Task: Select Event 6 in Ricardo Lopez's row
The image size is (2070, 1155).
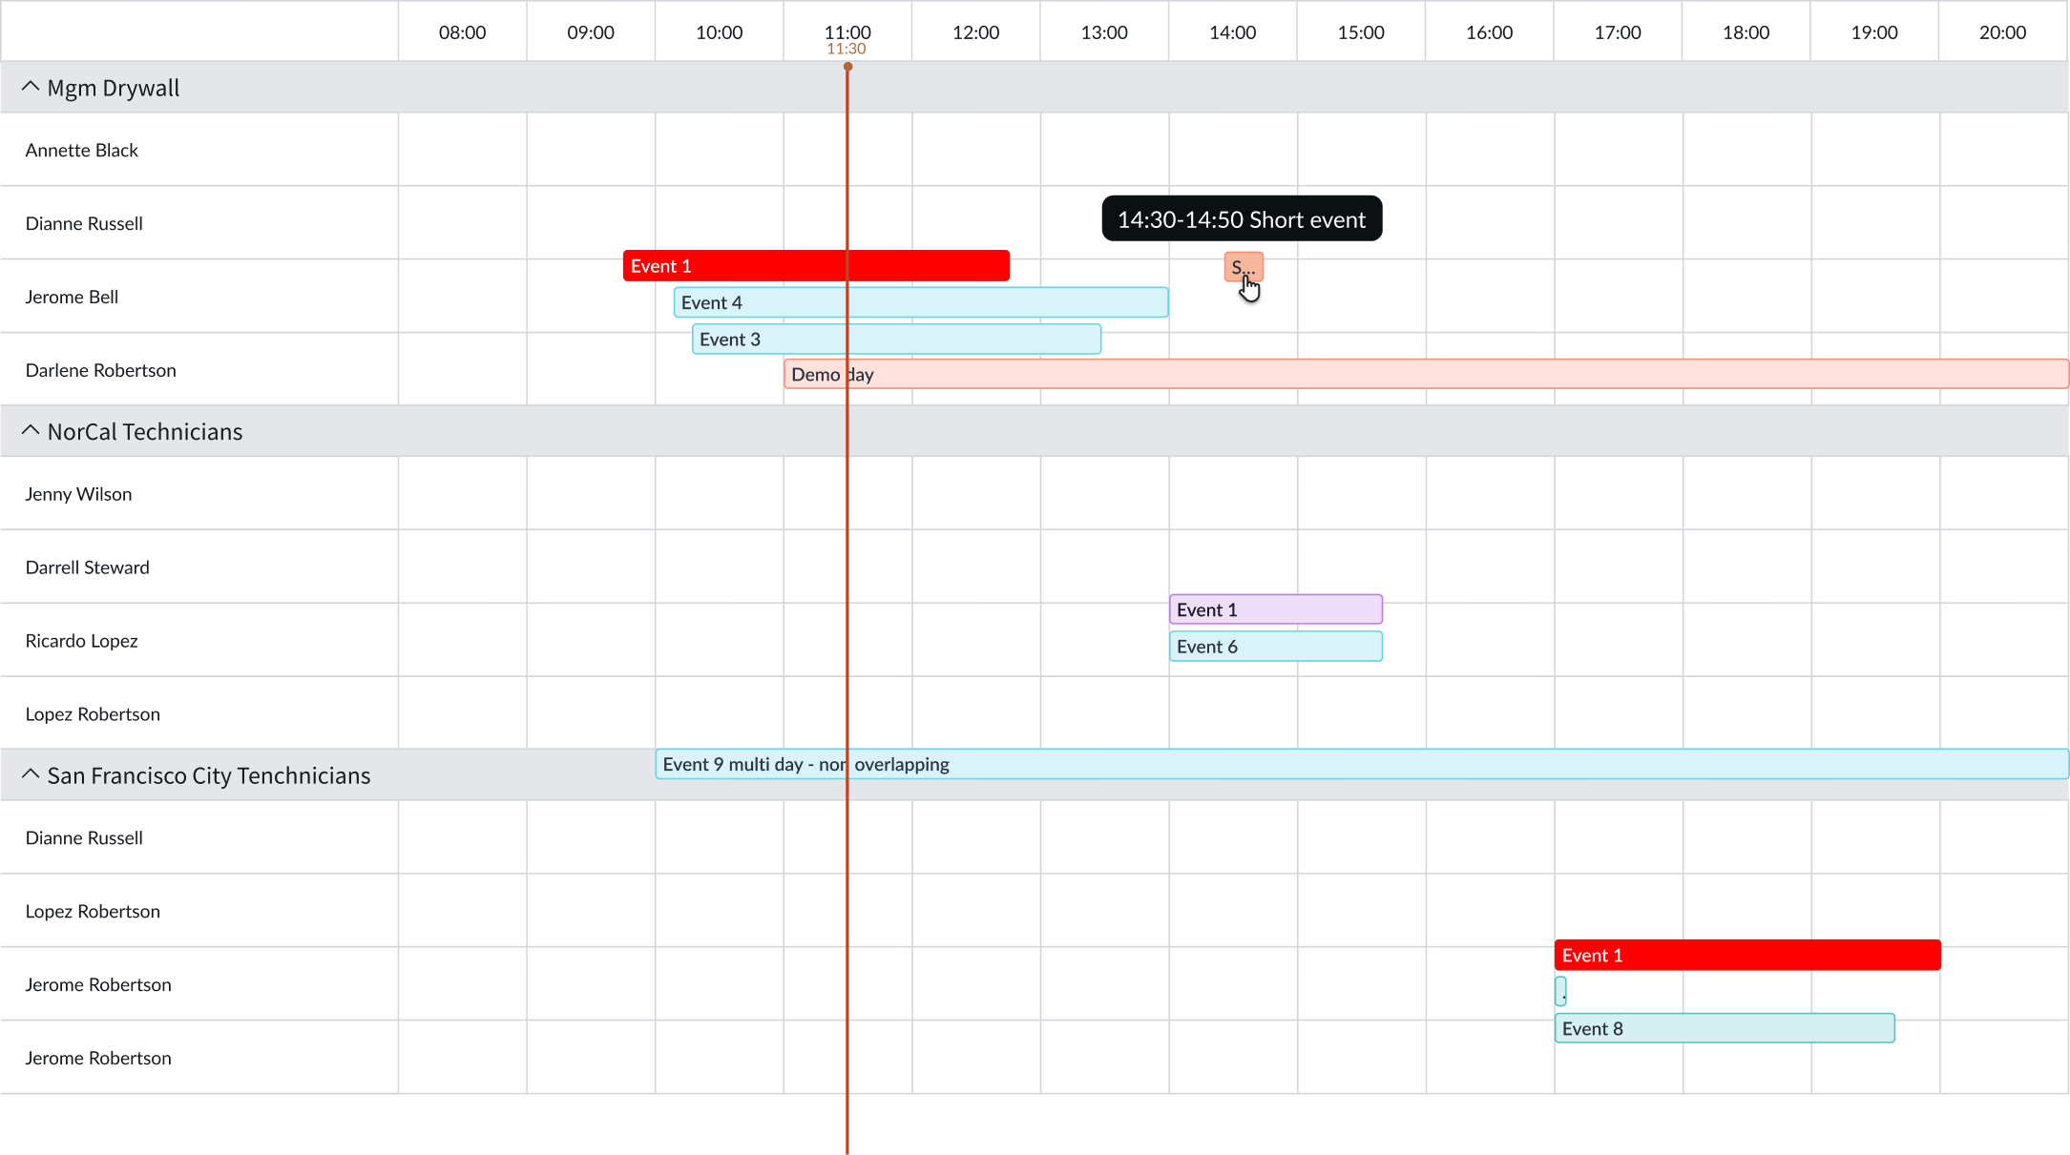Action: (x=1275, y=646)
